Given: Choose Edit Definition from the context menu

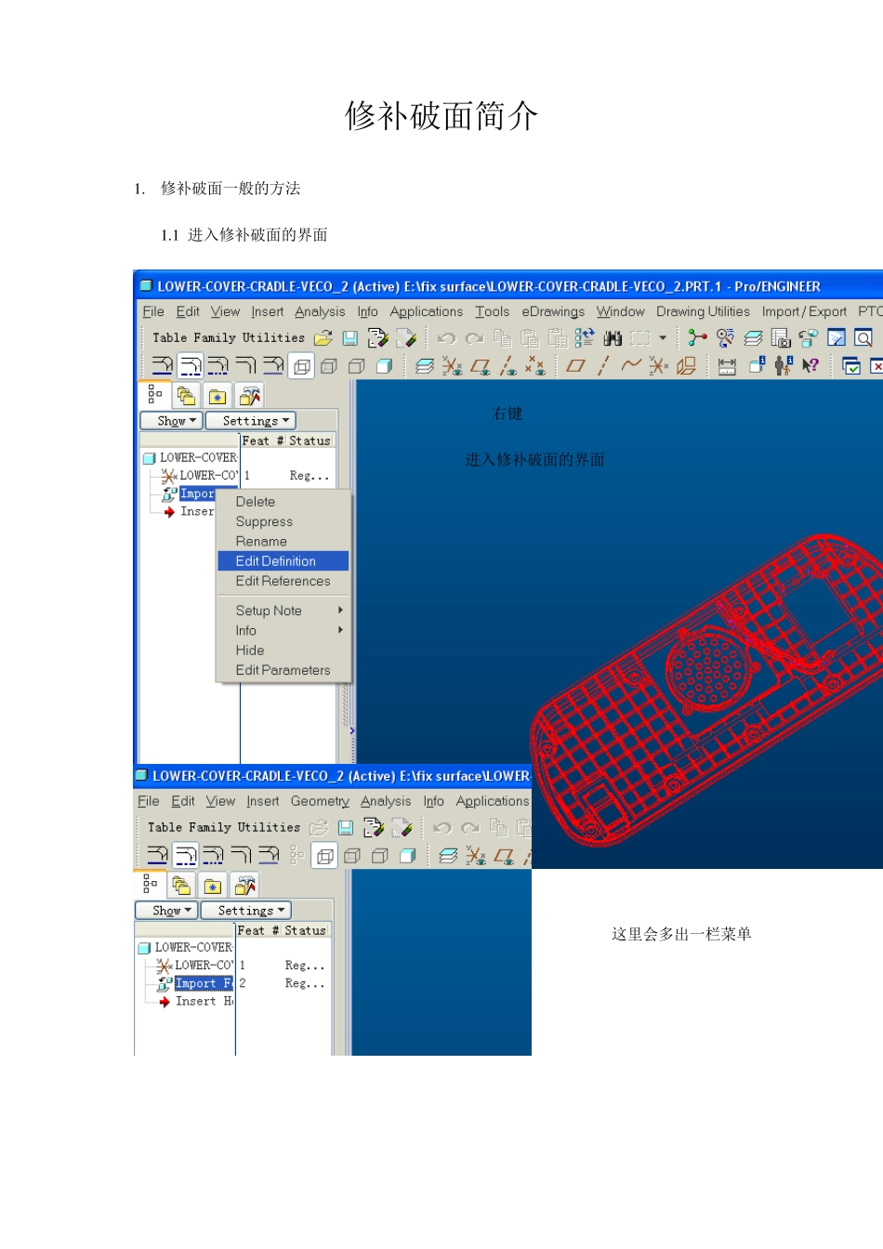Looking at the screenshot, I should click(276, 561).
